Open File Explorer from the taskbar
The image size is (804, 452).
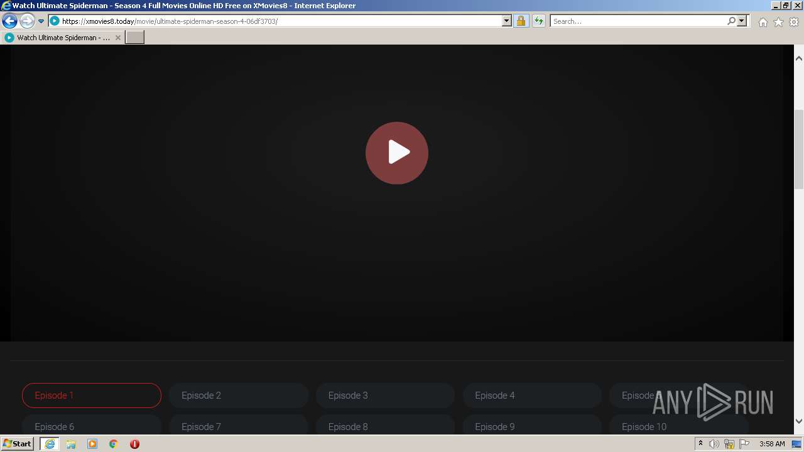[x=71, y=444]
